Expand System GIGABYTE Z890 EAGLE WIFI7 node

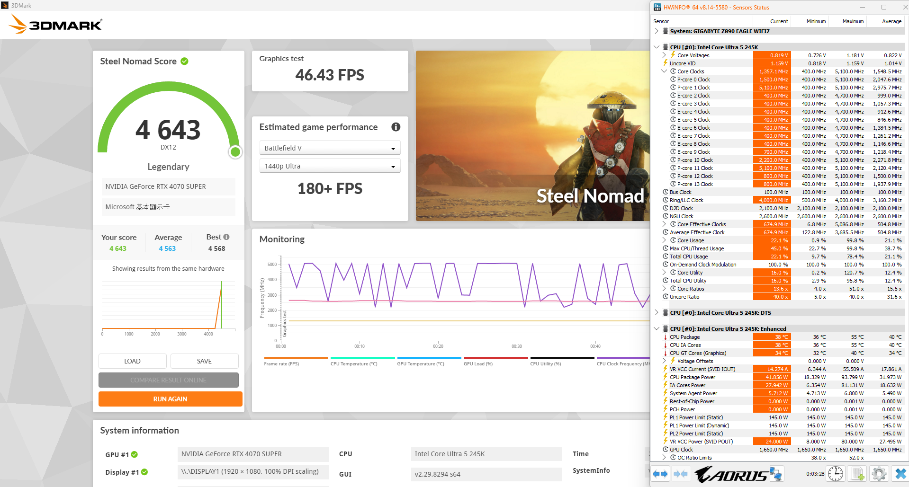coord(657,31)
